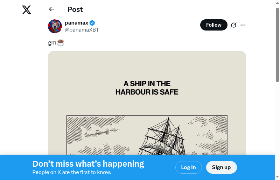Viewport: 280px width, 180px height.
Task: Click the scrollbar down arrow
Action: pyautogui.click(x=277, y=176)
